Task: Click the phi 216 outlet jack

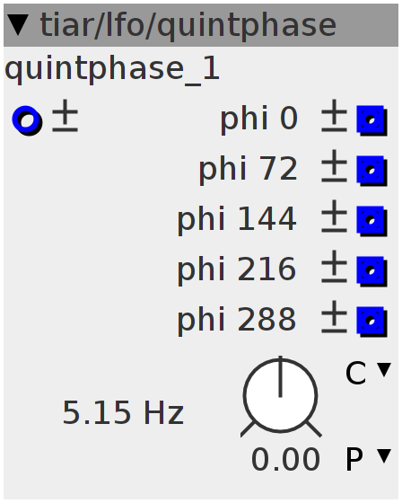Action: click(371, 271)
